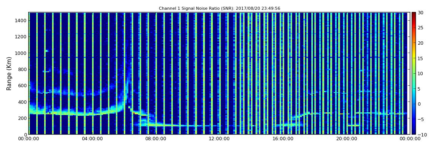Click the 20:00:00 time tick label

click(x=346, y=139)
